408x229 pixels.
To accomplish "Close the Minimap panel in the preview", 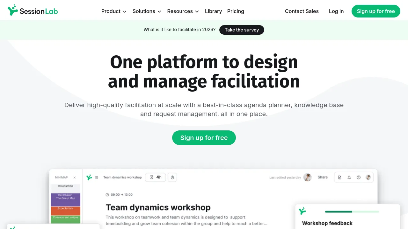I will (75, 177).
